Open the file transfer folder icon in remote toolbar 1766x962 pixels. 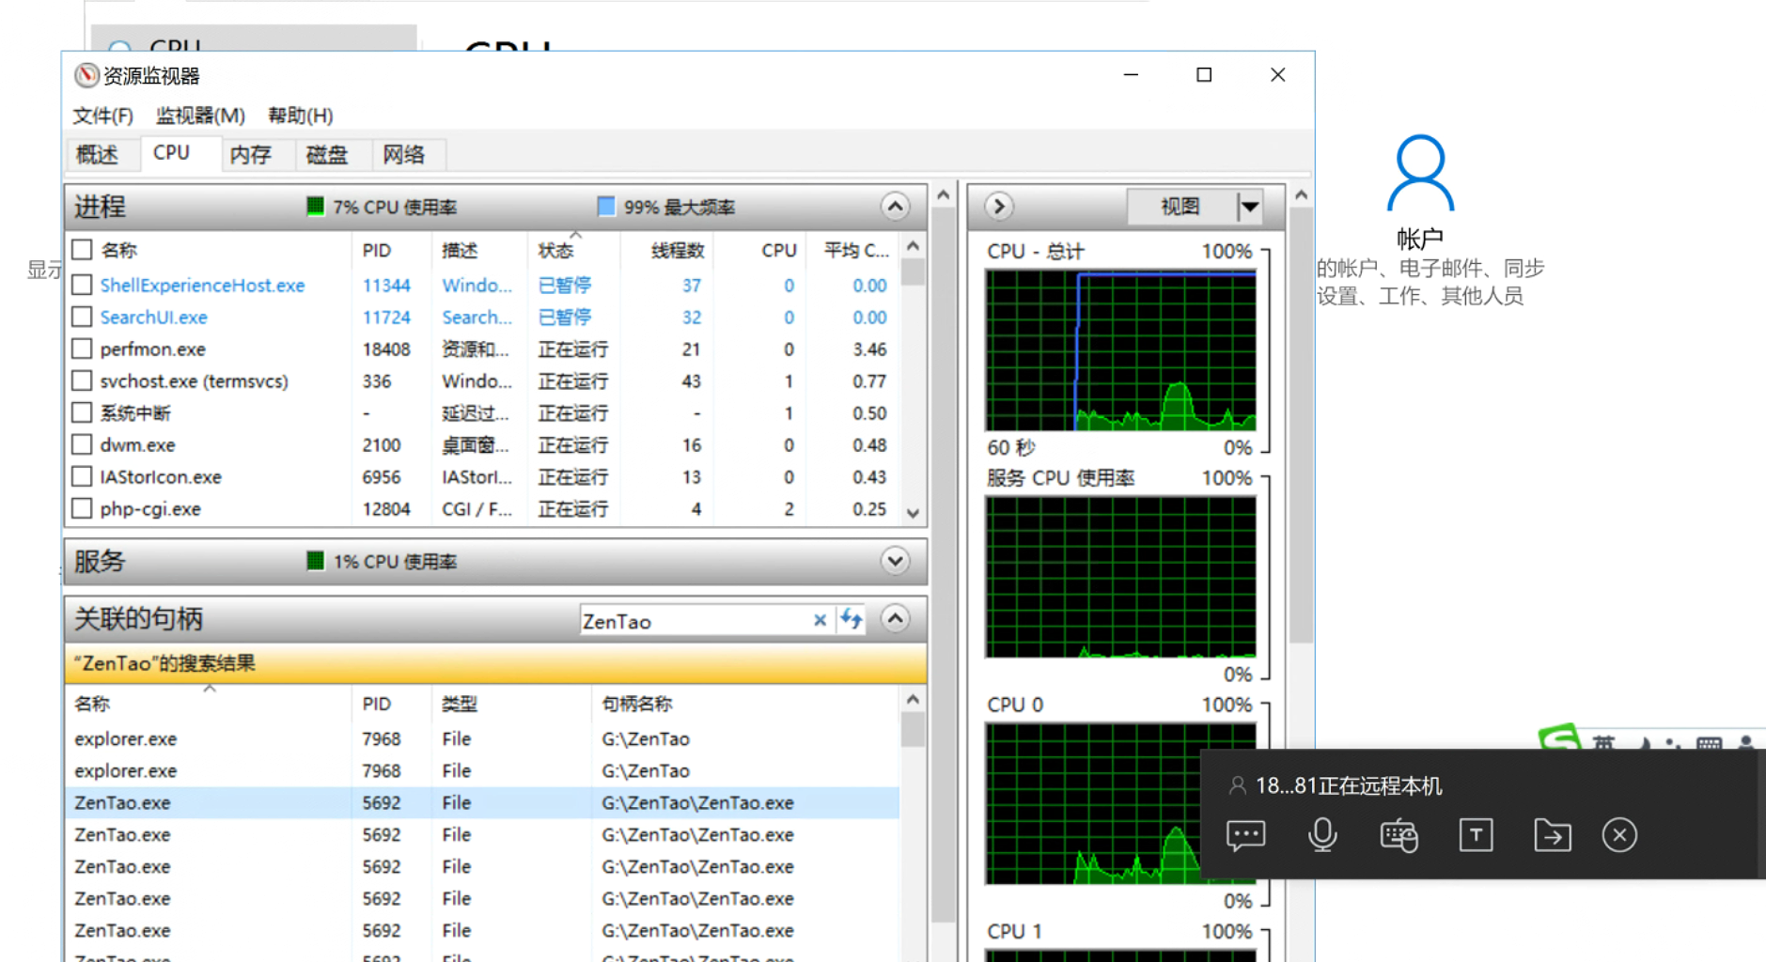coord(1553,835)
